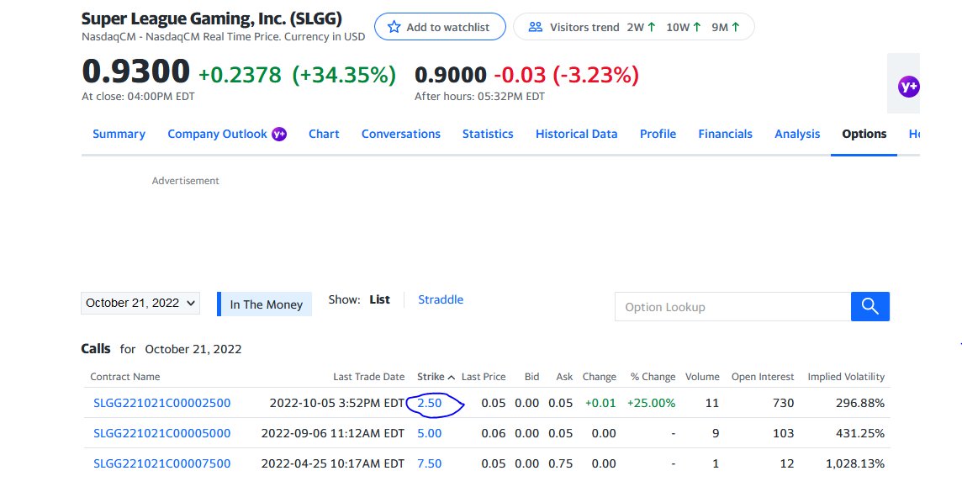Click open interest value 730
This screenshot has width=962, height=492.
tap(784, 403)
